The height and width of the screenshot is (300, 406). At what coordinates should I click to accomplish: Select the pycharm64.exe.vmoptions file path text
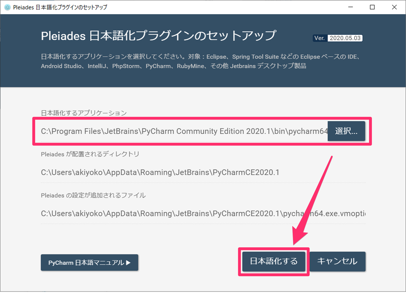pyautogui.click(x=203, y=214)
